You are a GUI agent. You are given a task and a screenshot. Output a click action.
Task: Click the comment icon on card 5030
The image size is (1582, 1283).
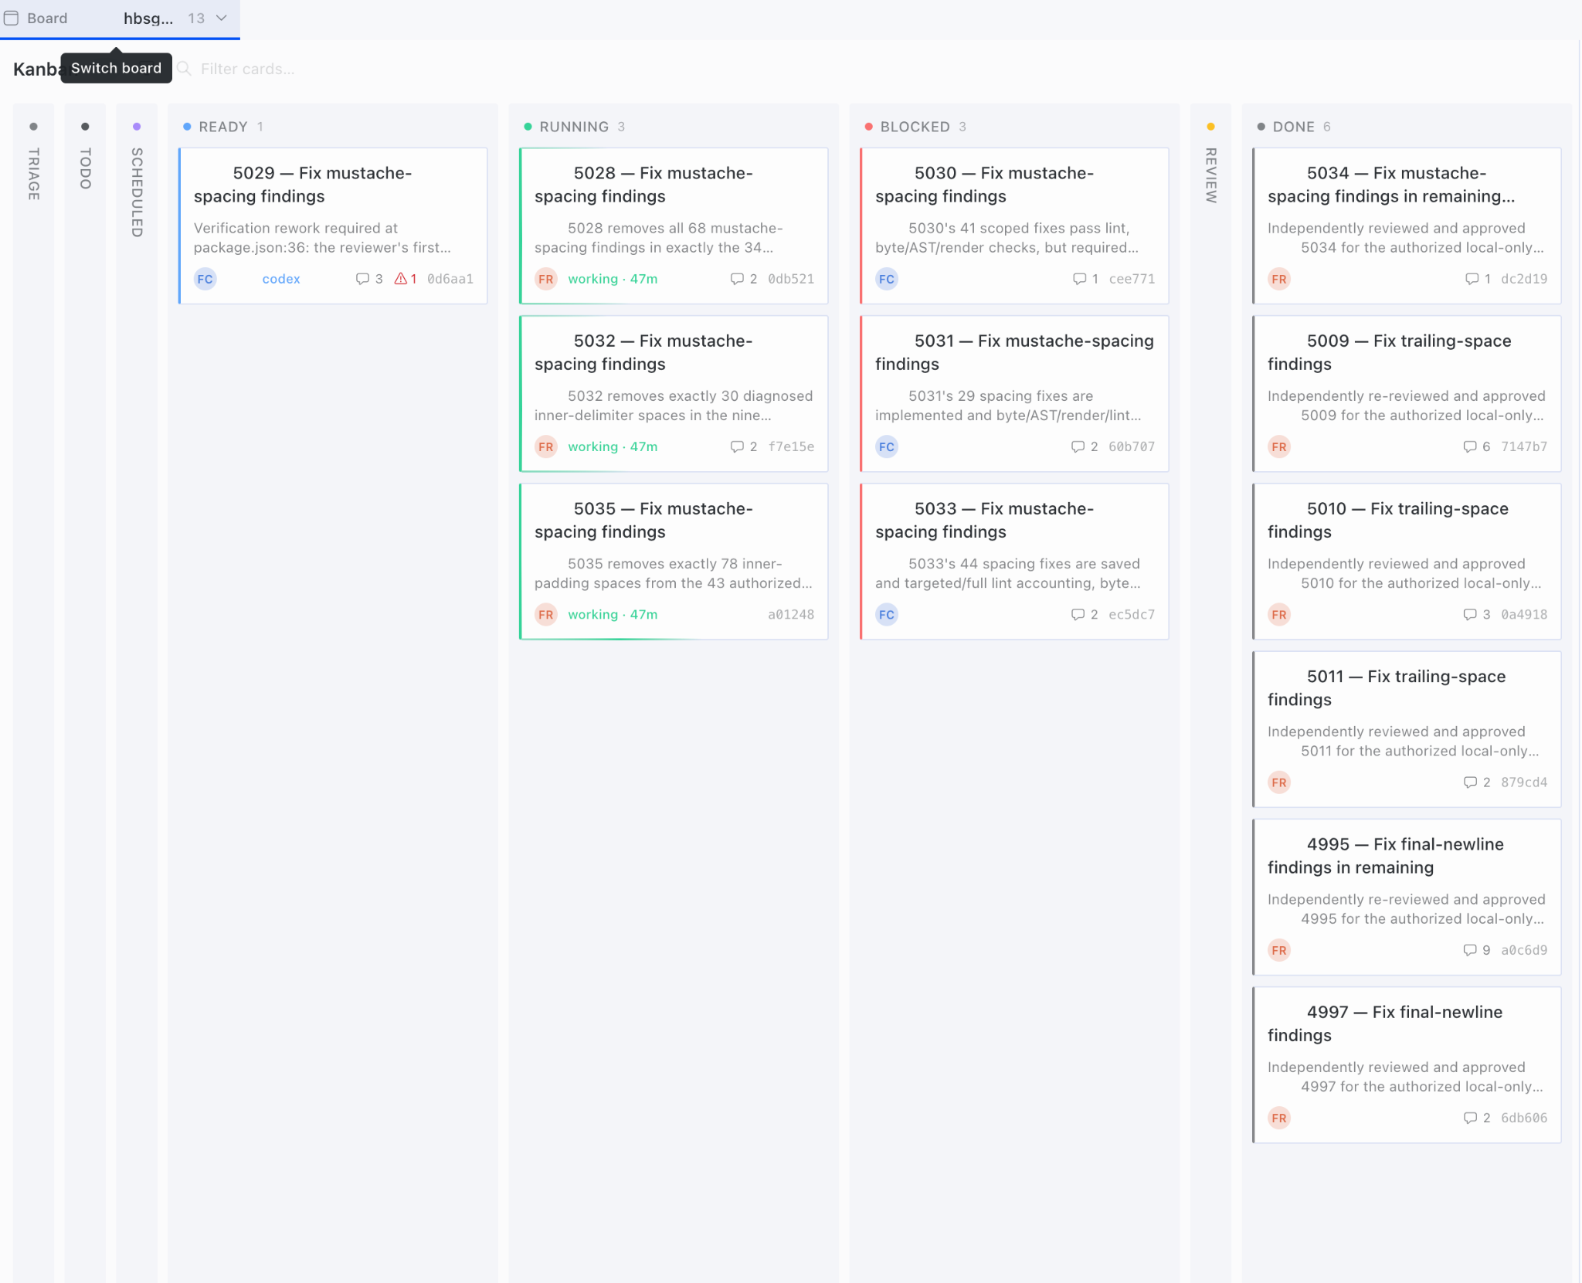pos(1079,279)
